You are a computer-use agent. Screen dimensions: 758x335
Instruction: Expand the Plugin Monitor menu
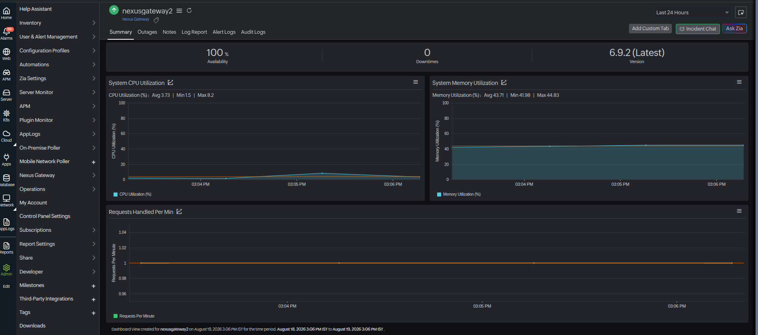click(58, 120)
